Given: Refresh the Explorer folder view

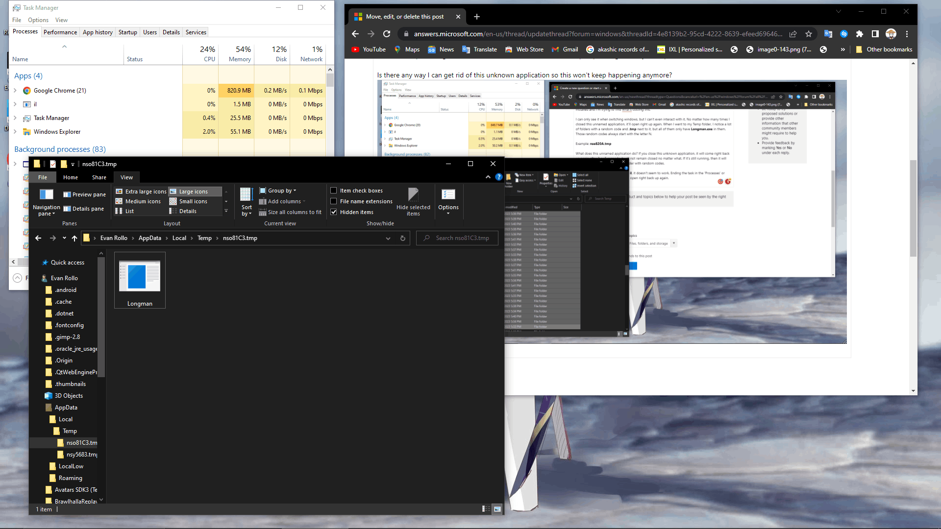Looking at the screenshot, I should click(x=403, y=238).
